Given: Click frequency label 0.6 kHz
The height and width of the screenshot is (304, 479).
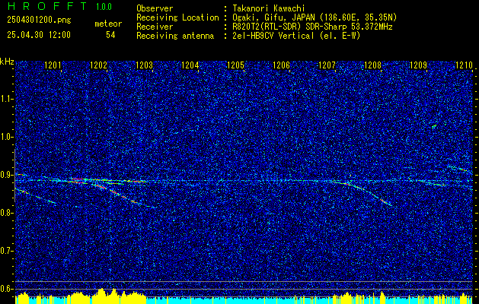Looking at the screenshot, I should 6,289.
